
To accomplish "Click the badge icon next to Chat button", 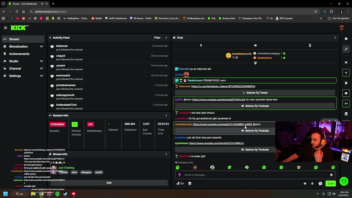I will pyautogui.click(x=320, y=183).
